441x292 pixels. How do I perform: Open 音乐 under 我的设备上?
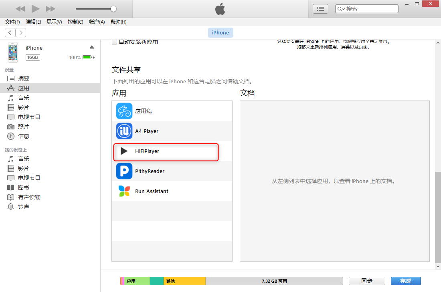click(50, 159)
